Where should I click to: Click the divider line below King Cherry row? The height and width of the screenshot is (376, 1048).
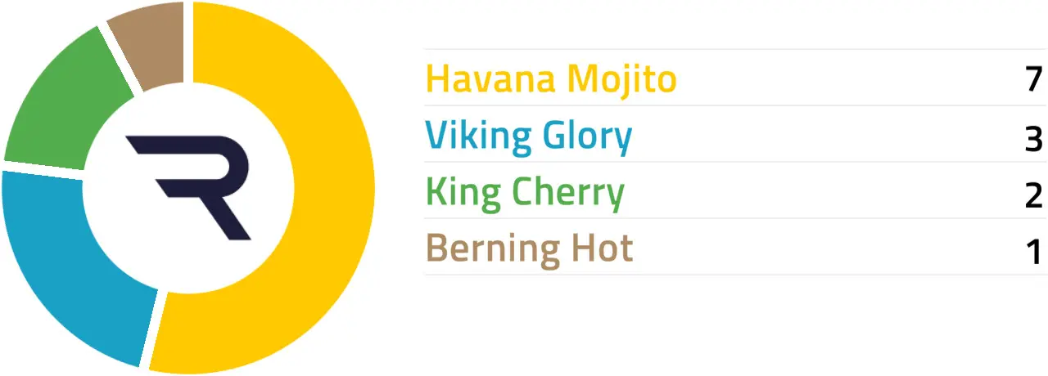736,218
